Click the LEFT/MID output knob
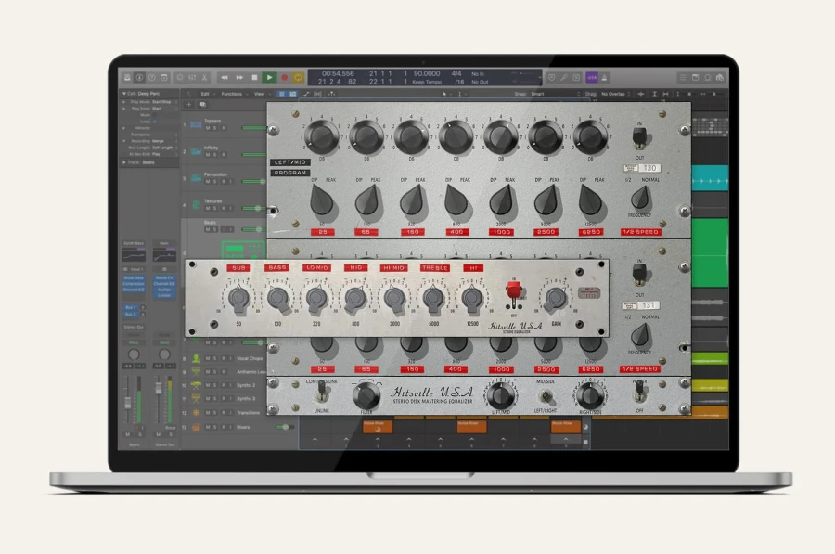This screenshot has height=554, width=835. (x=501, y=396)
